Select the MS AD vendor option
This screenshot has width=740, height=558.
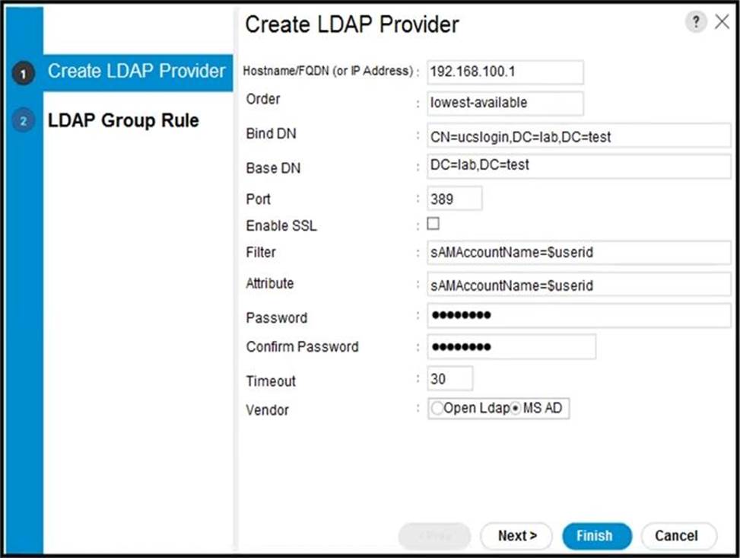(x=517, y=409)
